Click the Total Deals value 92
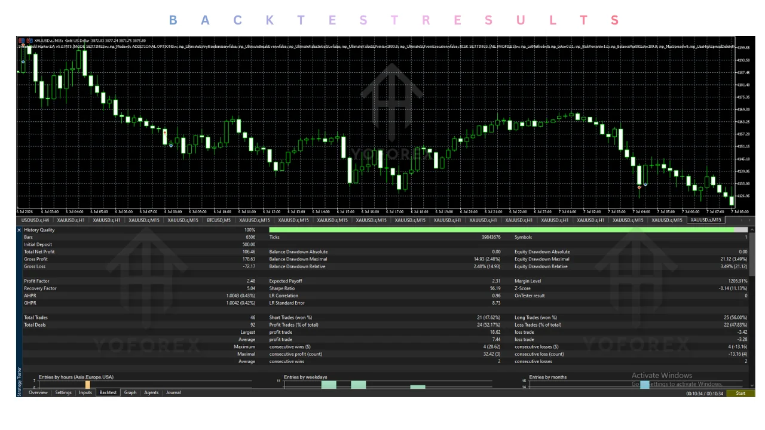 253,325
